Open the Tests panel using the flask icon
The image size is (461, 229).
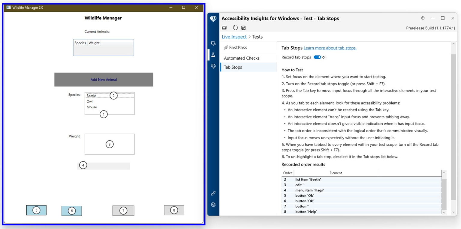click(x=213, y=55)
